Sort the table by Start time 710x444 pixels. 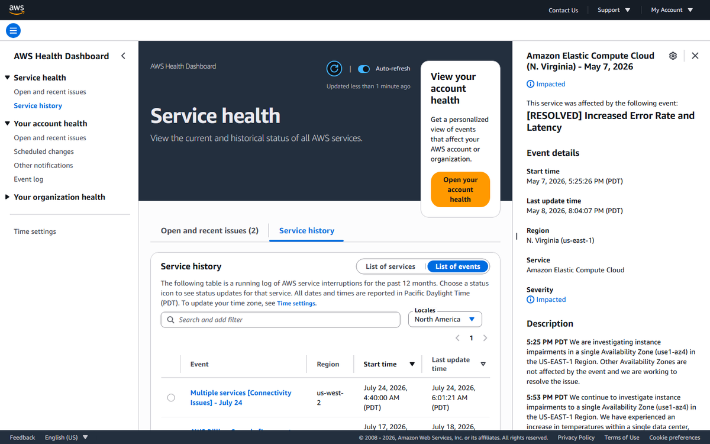coord(389,364)
